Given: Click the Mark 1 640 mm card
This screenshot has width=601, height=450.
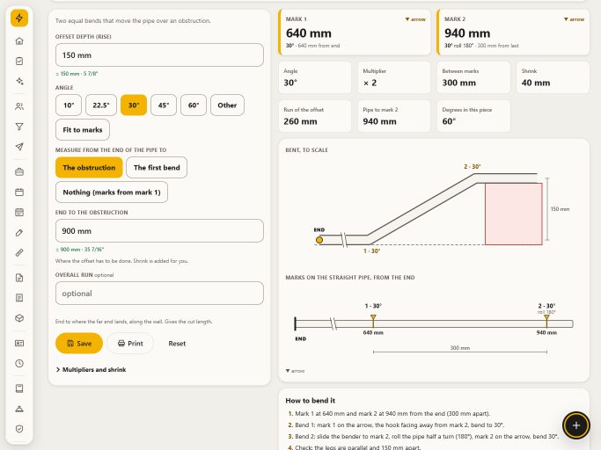Looking at the screenshot, I should [x=354, y=33].
